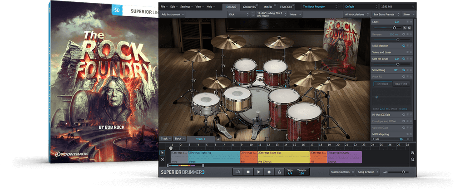Open the File menu
Screen dimensions: 465x191
(x=164, y=6)
